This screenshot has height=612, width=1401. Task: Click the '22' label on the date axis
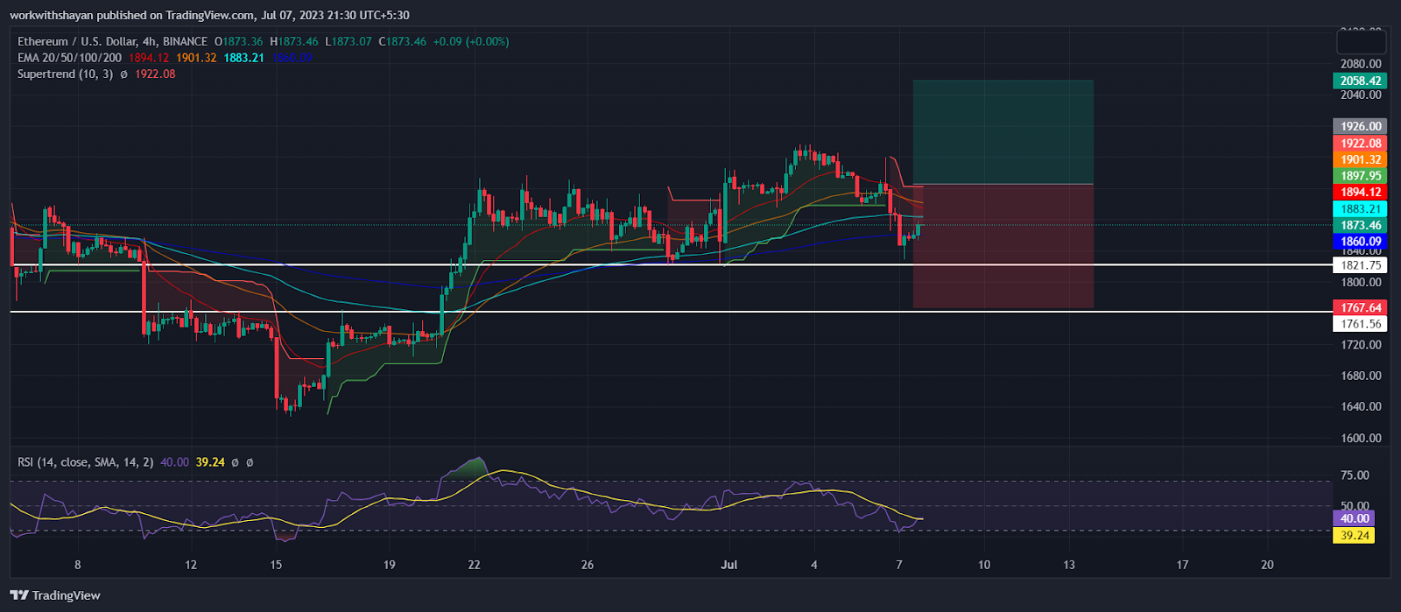click(x=474, y=565)
